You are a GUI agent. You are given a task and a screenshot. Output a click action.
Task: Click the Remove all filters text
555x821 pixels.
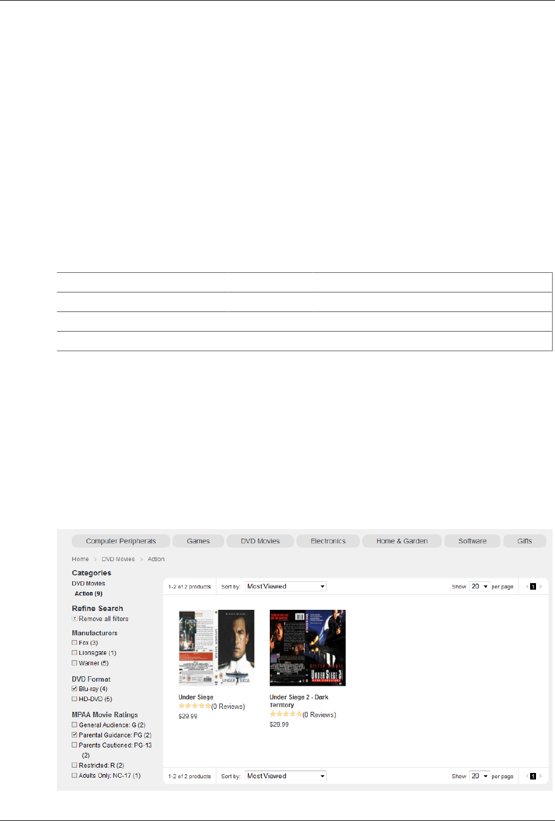click(x=104, y=619)
